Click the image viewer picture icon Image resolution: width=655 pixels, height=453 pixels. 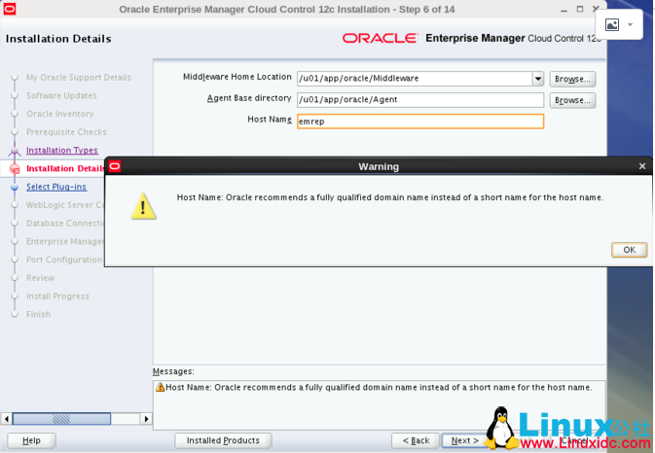(612, 24)
